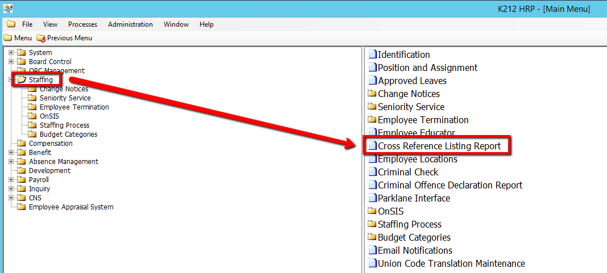Image resolution: width=607 pixels, height=273 pixels.
Task: Open Position and Assignment item
Action: pos(427,68)
